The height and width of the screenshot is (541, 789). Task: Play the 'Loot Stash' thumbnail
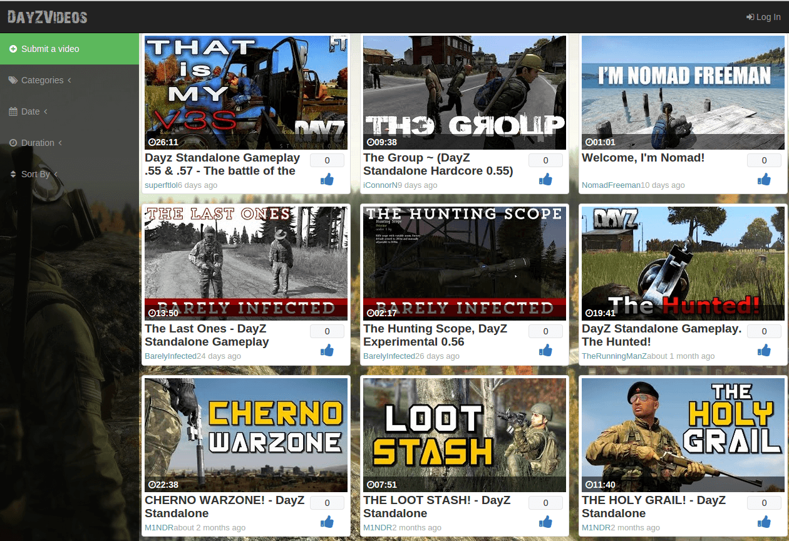pos(465,435)
